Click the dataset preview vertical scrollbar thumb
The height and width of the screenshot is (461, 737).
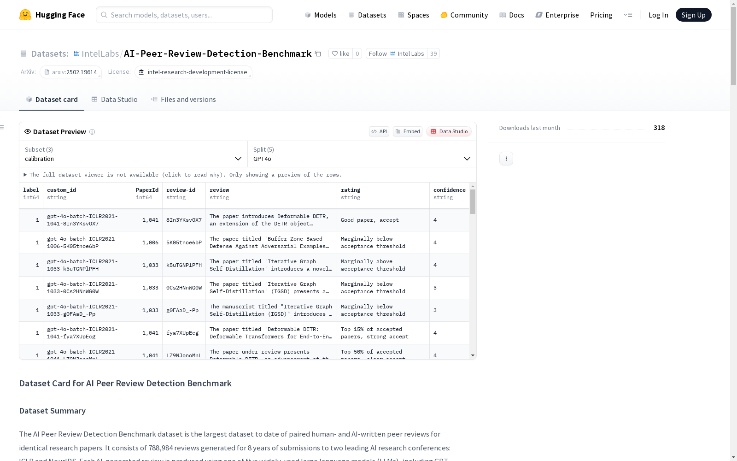click(473, 201)
